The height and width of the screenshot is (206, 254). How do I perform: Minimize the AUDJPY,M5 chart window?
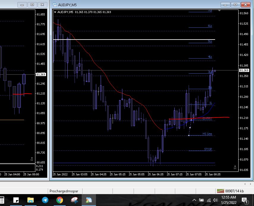225,5
